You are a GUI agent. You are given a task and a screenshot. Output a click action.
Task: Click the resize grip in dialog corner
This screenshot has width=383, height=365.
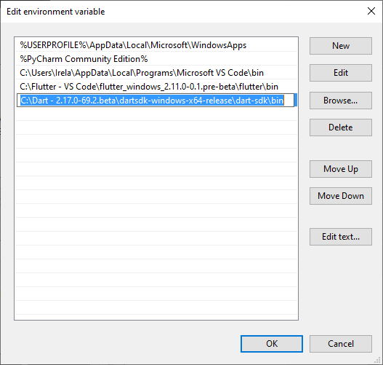[x=378, y=360]
